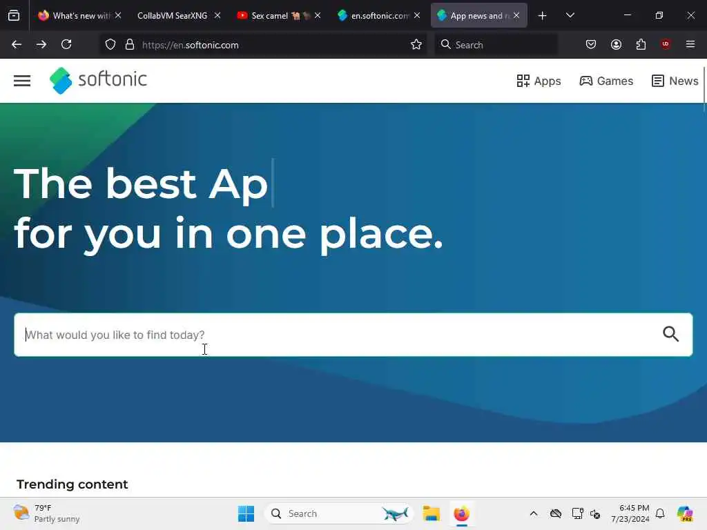The width and height of the screenshot is (707, 530).
Task: Click the Firefox Search box
Action: [x=496, y=45]
